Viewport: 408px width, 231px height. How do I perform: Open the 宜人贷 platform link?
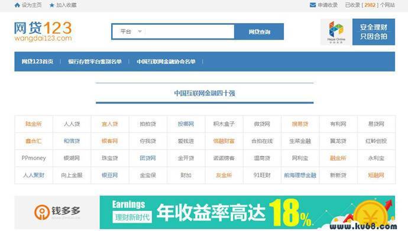(110, 124)
